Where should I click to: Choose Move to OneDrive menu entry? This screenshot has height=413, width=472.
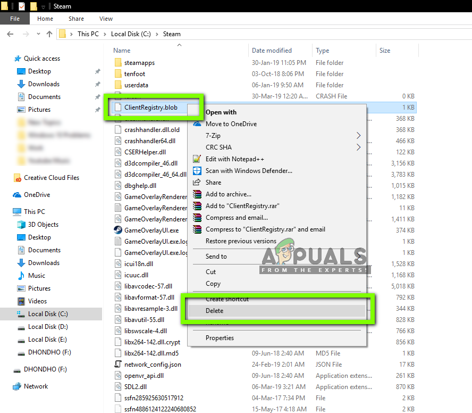231,124
